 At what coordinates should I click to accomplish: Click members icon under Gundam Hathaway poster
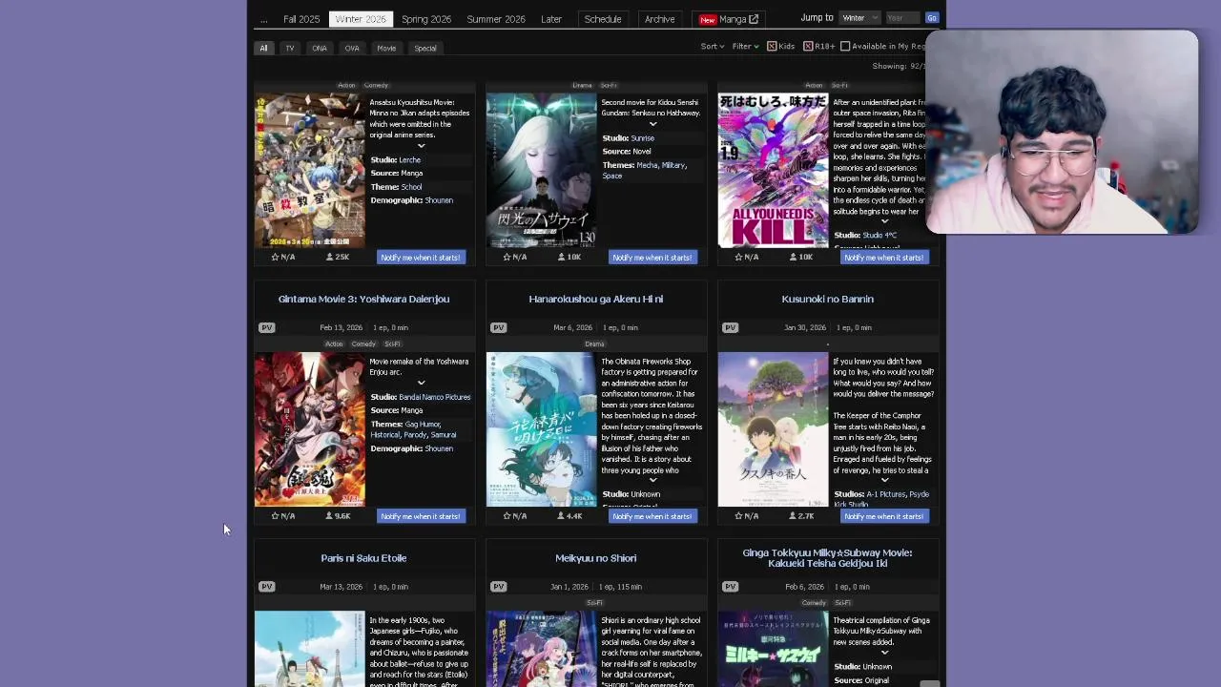[561, 257]
